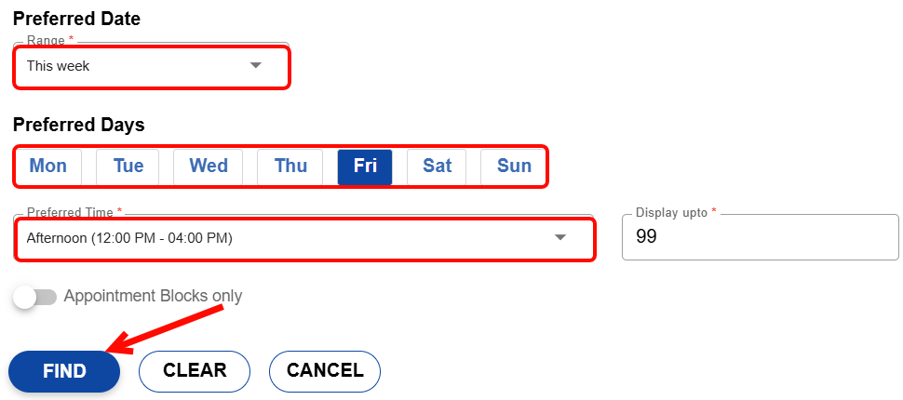This screenshot has height=400, width=903.
Task: Click the Preferred Time dropdown arrow
Action: click(x=560, y=238)
